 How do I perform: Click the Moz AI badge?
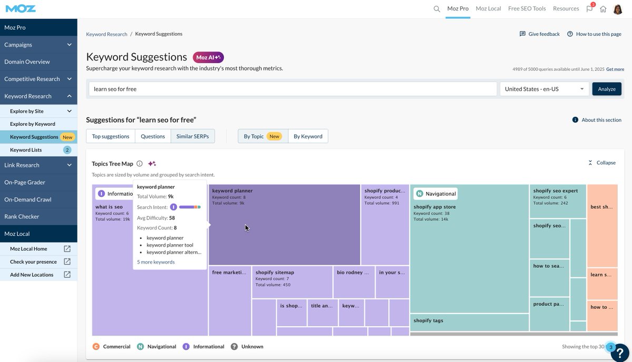pos(208,57)
